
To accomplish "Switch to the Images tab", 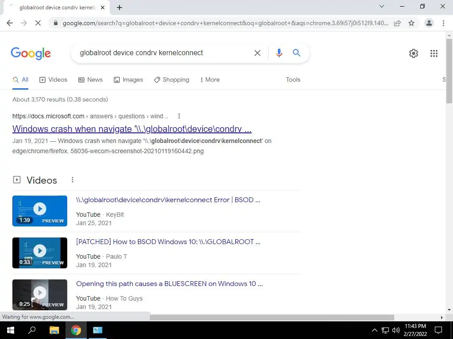I will pyautogui.click(x=128, y=80).
